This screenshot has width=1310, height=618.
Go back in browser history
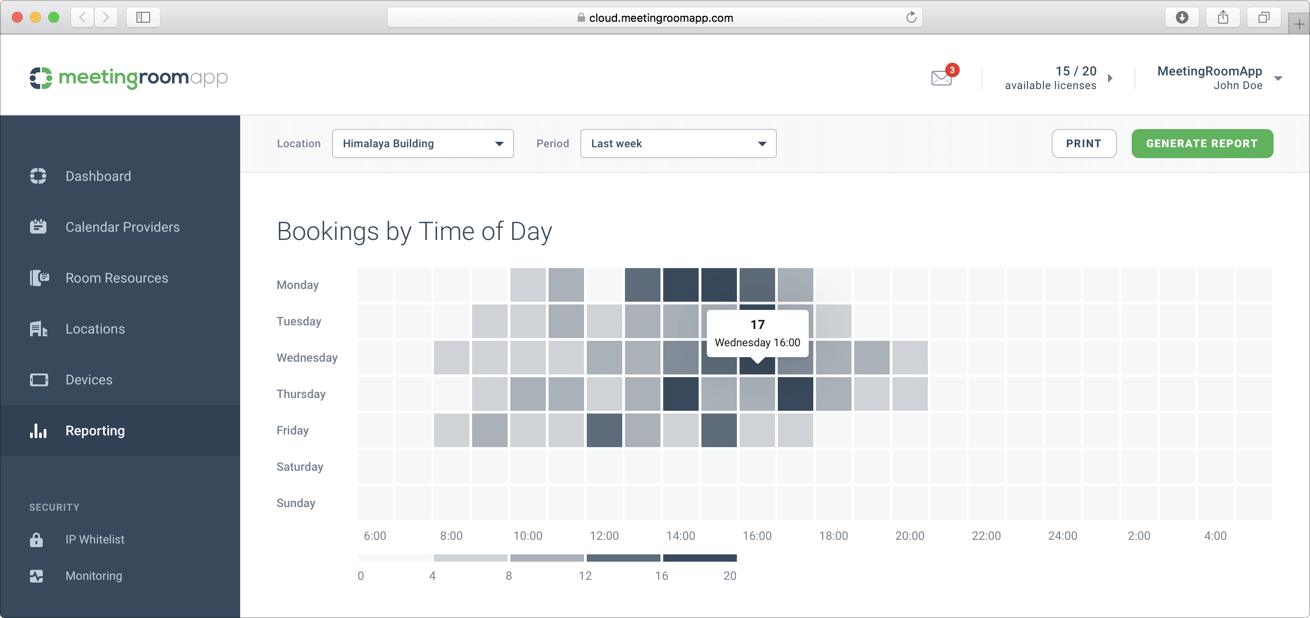(82, 18)
